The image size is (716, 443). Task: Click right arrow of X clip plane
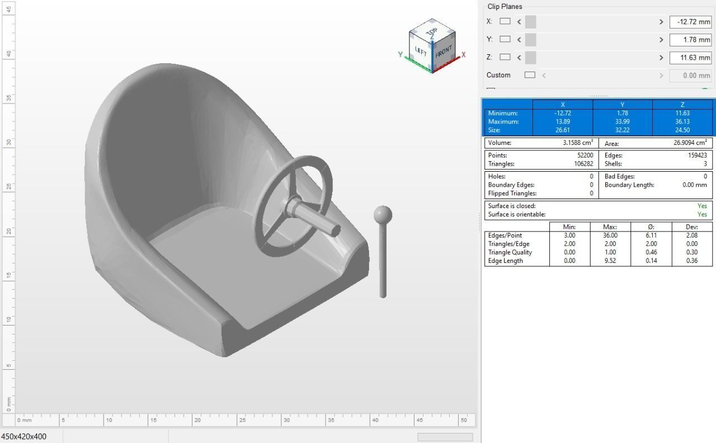661,22
